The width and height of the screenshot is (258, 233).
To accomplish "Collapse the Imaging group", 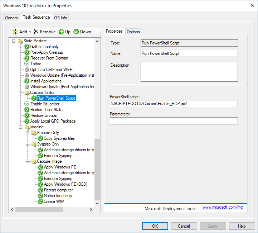I will [x=20, y=127].
